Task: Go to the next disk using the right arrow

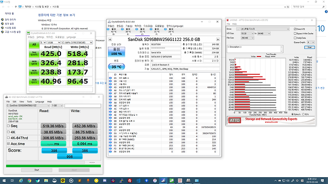Action: (218, 39)
